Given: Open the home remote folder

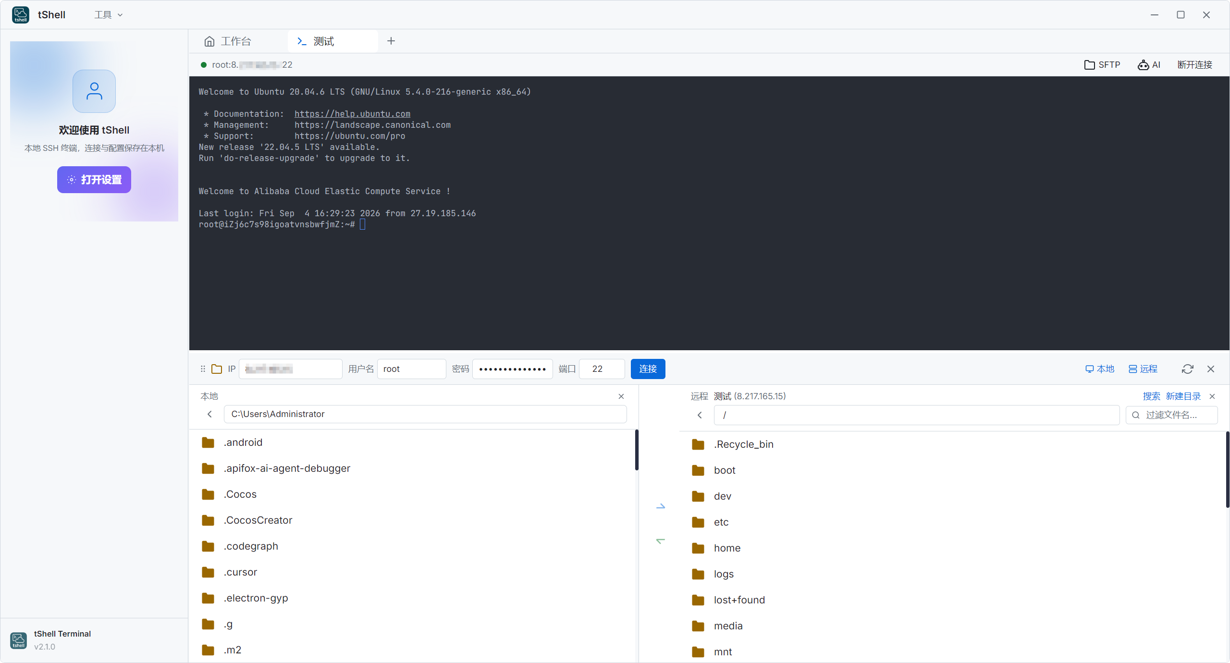Looking at the screenshot, I should click(954, 548).
